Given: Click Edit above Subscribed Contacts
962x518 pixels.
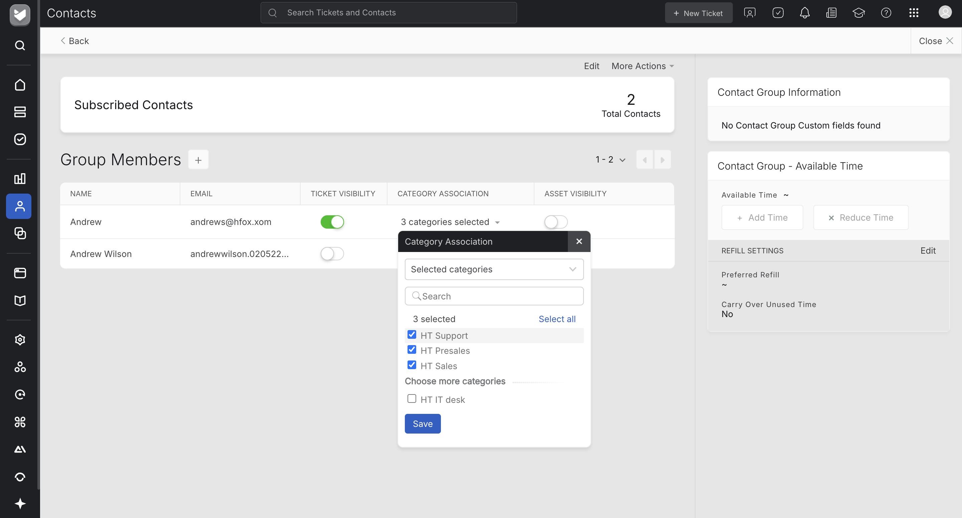Looking at the screenshot, I should tap(591, 66).
